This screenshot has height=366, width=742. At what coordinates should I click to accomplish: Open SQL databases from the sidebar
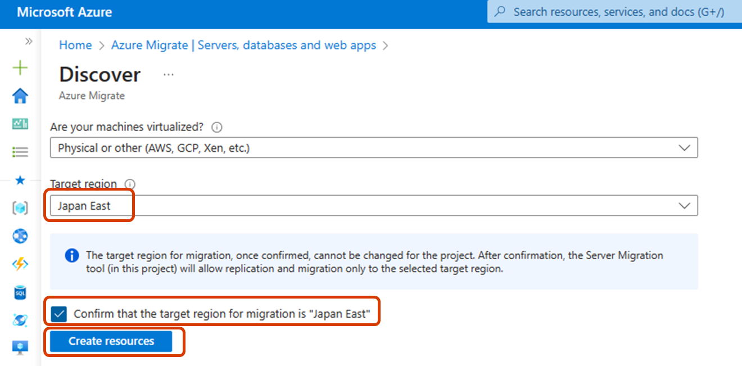[x=20, y=292]
